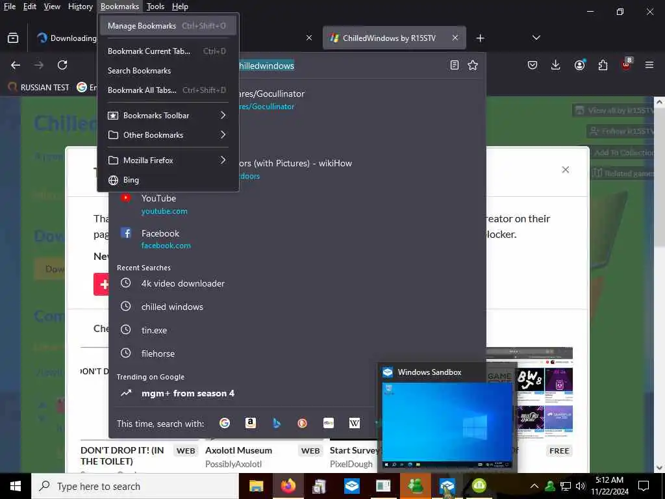Screen dimensions: 665x499
Task: Search this time with Wikipedia icon
Action: tap(354, 423)
